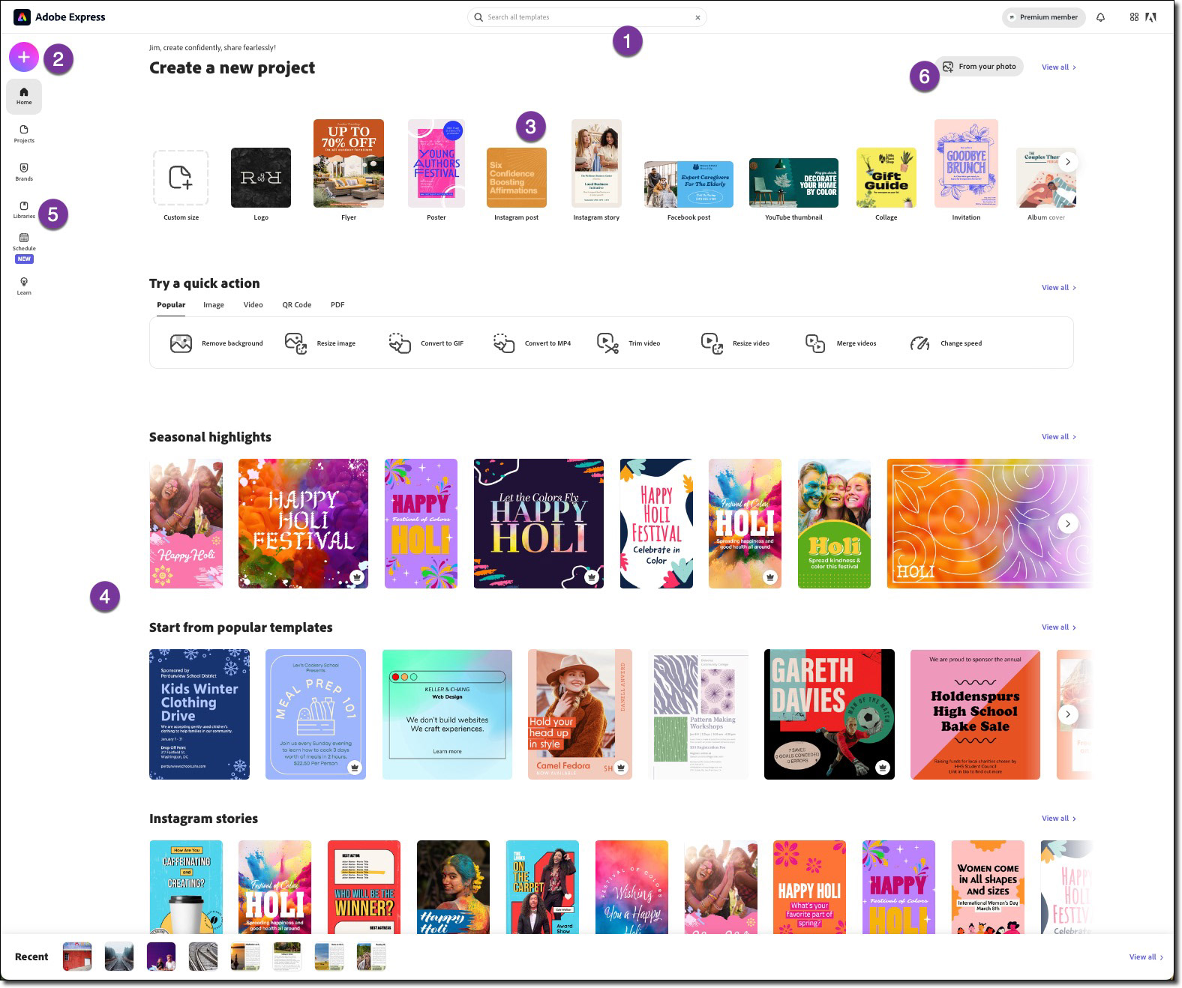
Task: Expand project types with right arrow
Action: [1068, 162]
